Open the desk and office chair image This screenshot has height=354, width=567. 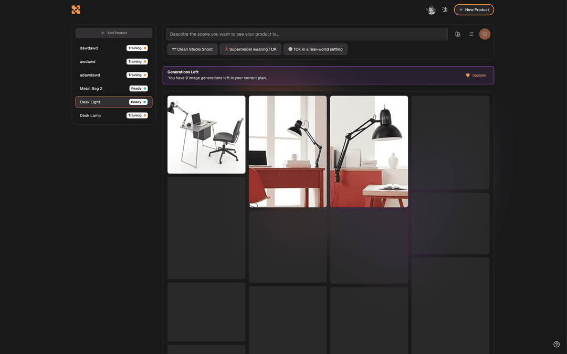pos(206,135)
